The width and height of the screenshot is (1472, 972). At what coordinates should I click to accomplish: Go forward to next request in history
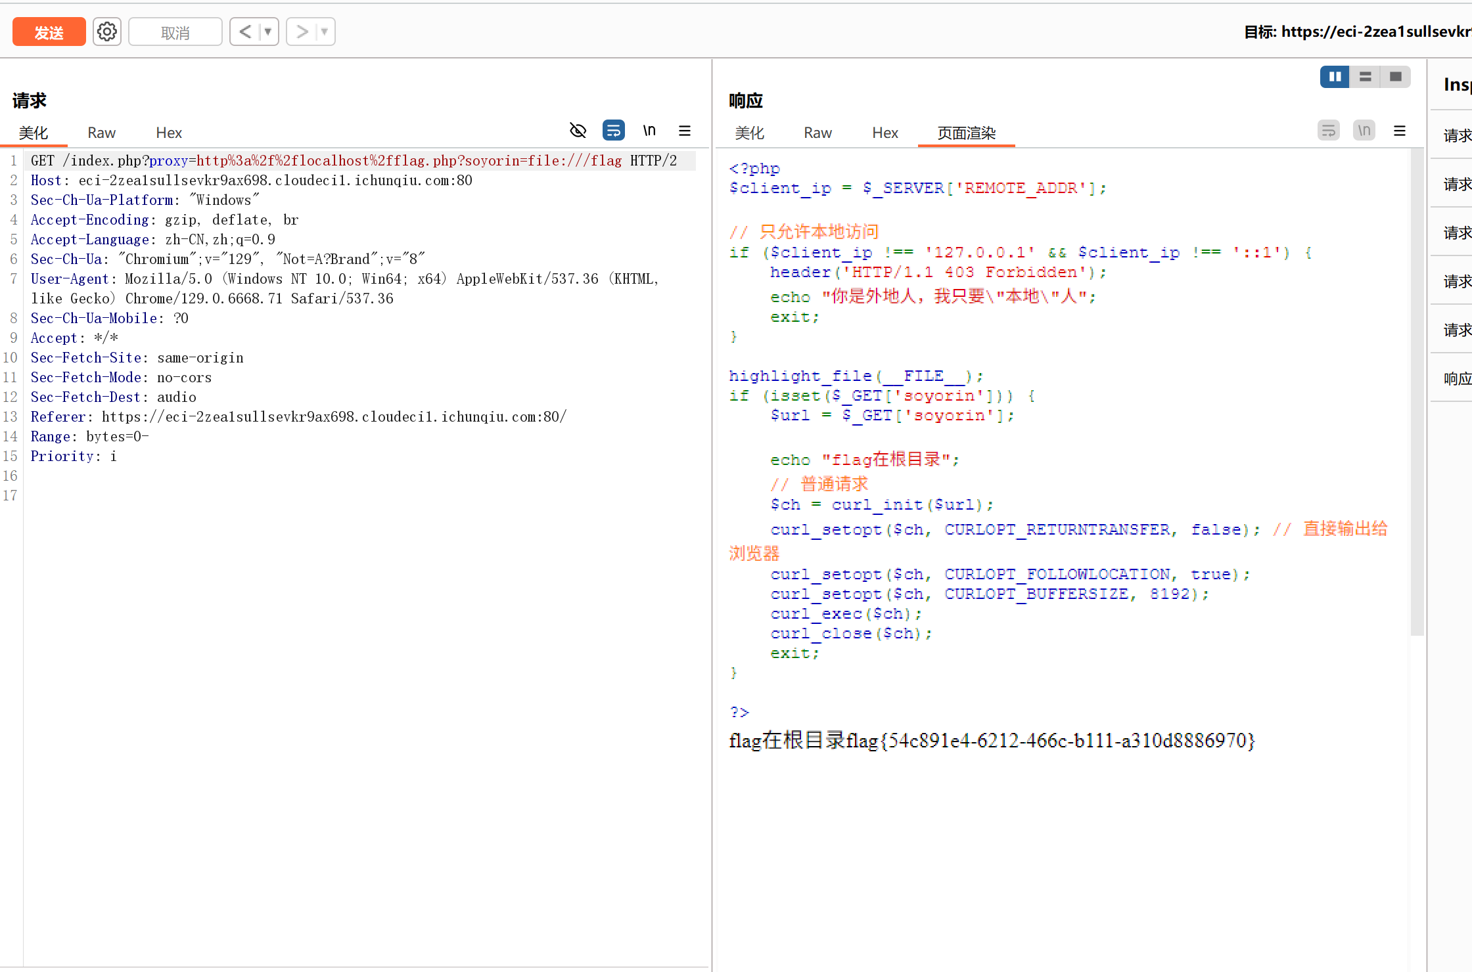click(x=302, y=32)
